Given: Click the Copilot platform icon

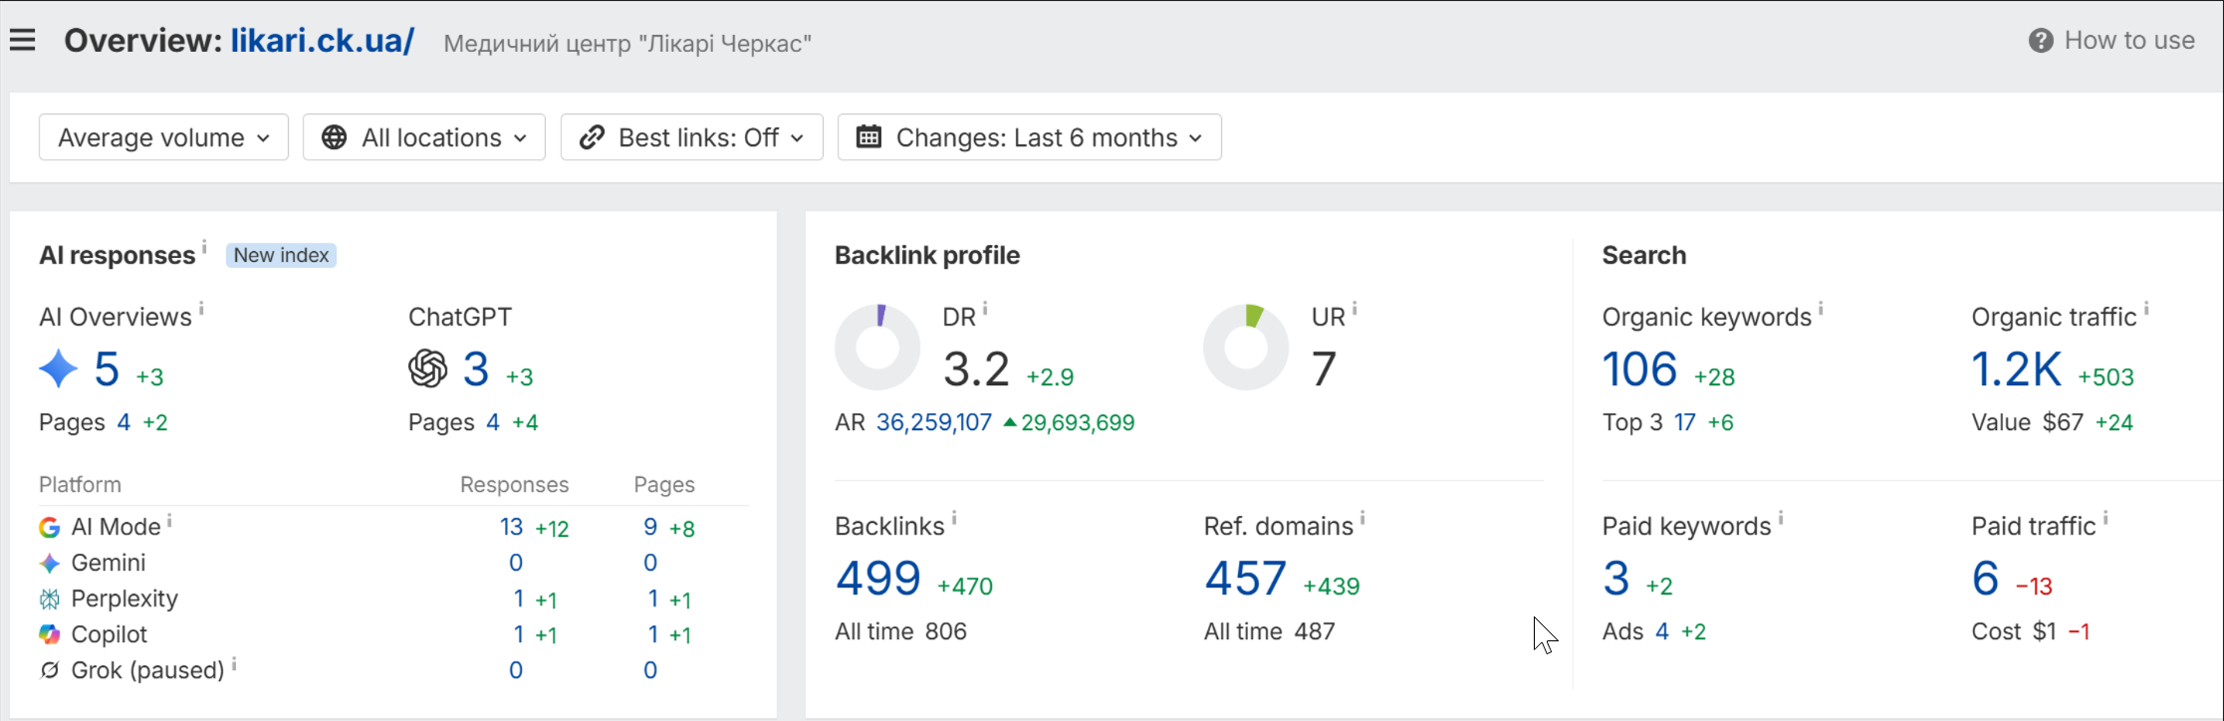Looking at the screenshot, I should coord(50,634).
